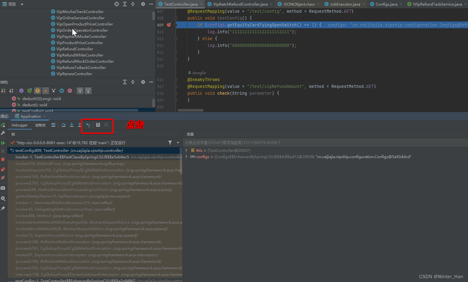The width and height of the screenshot is (468, 282).
Task: Collapse method fold at line 808
Action: [x=176, y=18]
